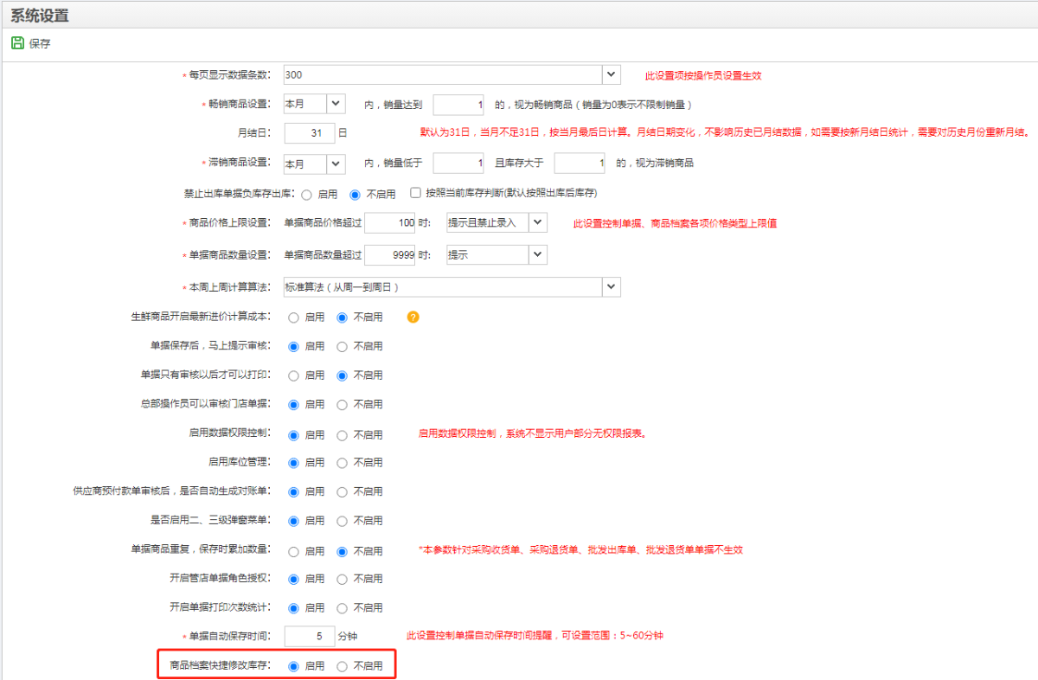1038x680 pixels.
Task: Click the yellow question mark help icon
Action: pos(413,318)
